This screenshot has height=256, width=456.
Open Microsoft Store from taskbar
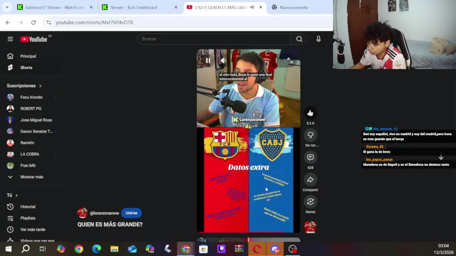(203, 249)
